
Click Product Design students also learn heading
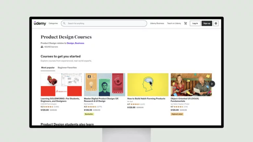click(67, 124)
